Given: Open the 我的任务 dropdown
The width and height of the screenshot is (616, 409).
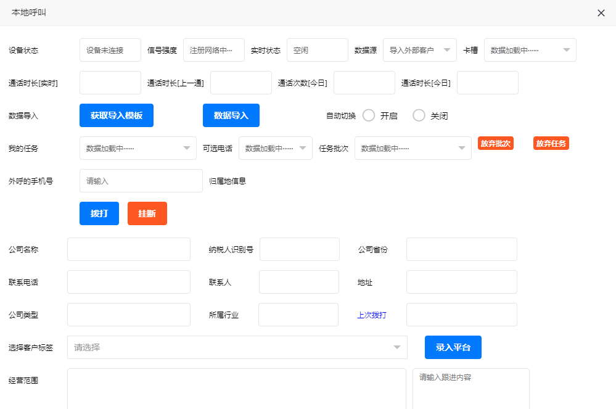Looking at the screenshot, I should point(138,148).
